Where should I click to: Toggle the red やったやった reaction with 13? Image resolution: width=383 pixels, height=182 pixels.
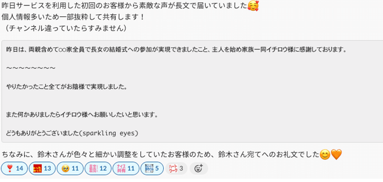pyautogui.click(x=42, y=168)
